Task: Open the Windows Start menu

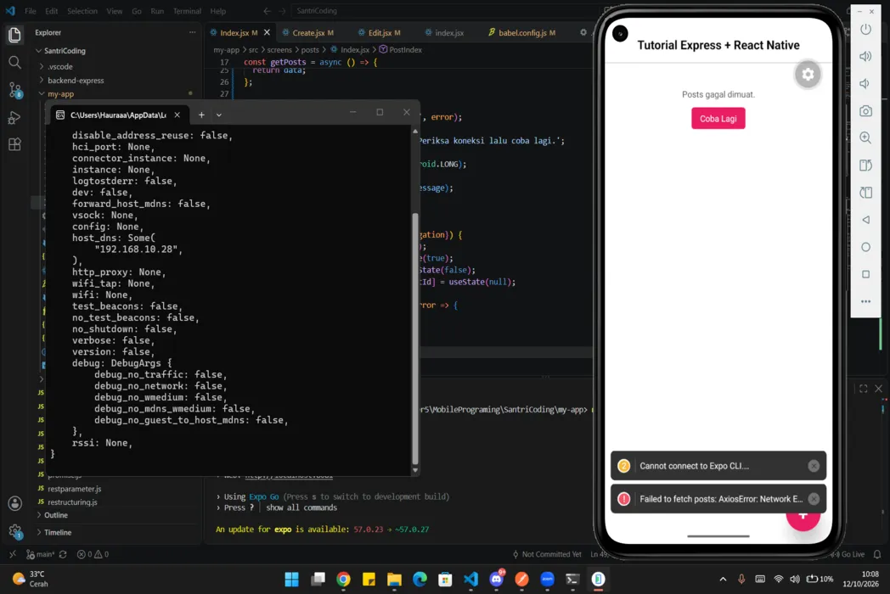Action: [292, 580]
